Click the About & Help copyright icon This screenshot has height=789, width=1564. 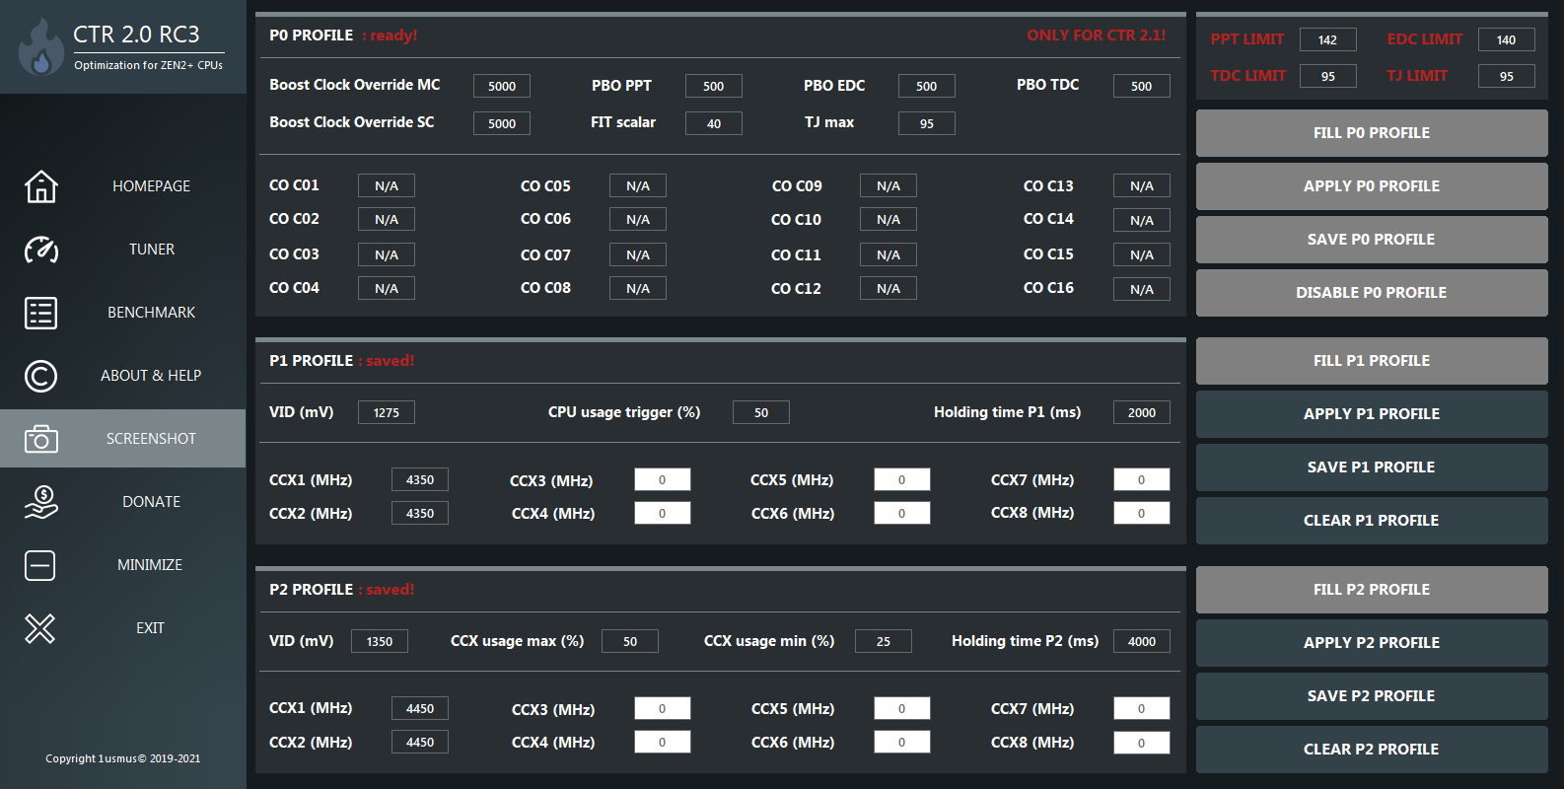[40, 376]
